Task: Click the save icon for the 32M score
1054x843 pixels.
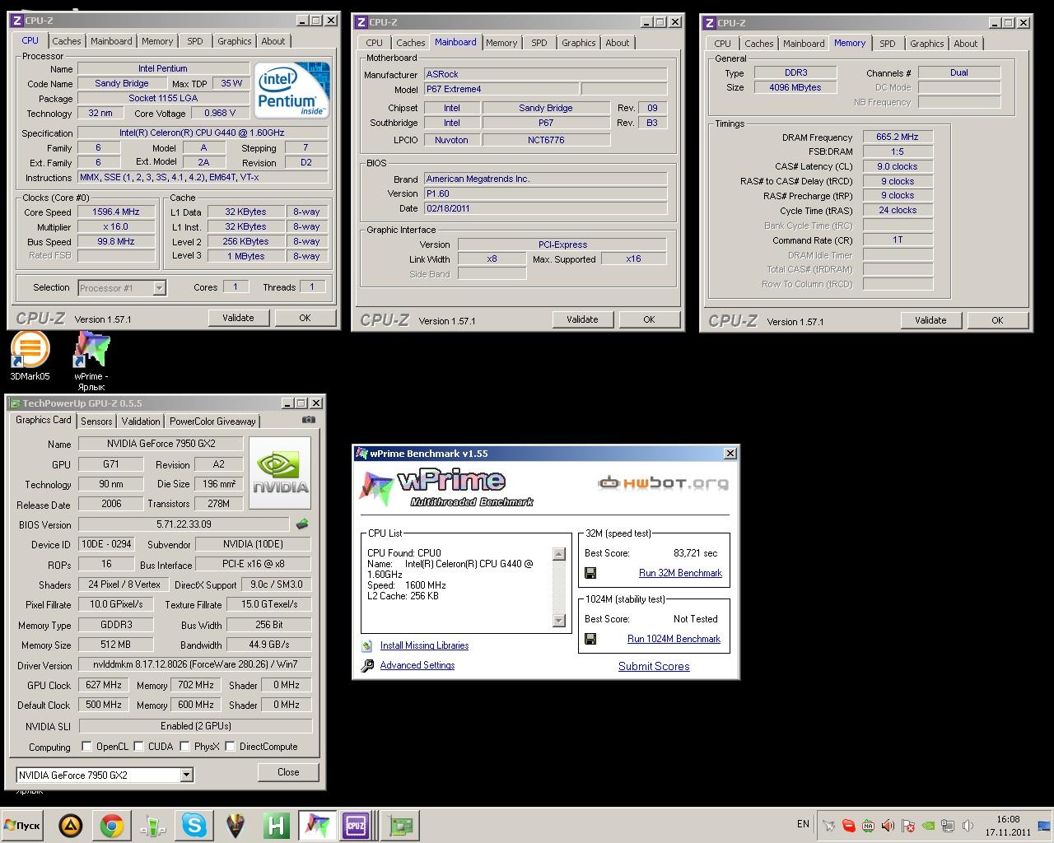Action: (x=590, y=573)
